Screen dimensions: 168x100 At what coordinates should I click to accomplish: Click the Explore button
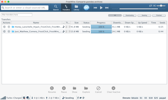pos(86,90)
